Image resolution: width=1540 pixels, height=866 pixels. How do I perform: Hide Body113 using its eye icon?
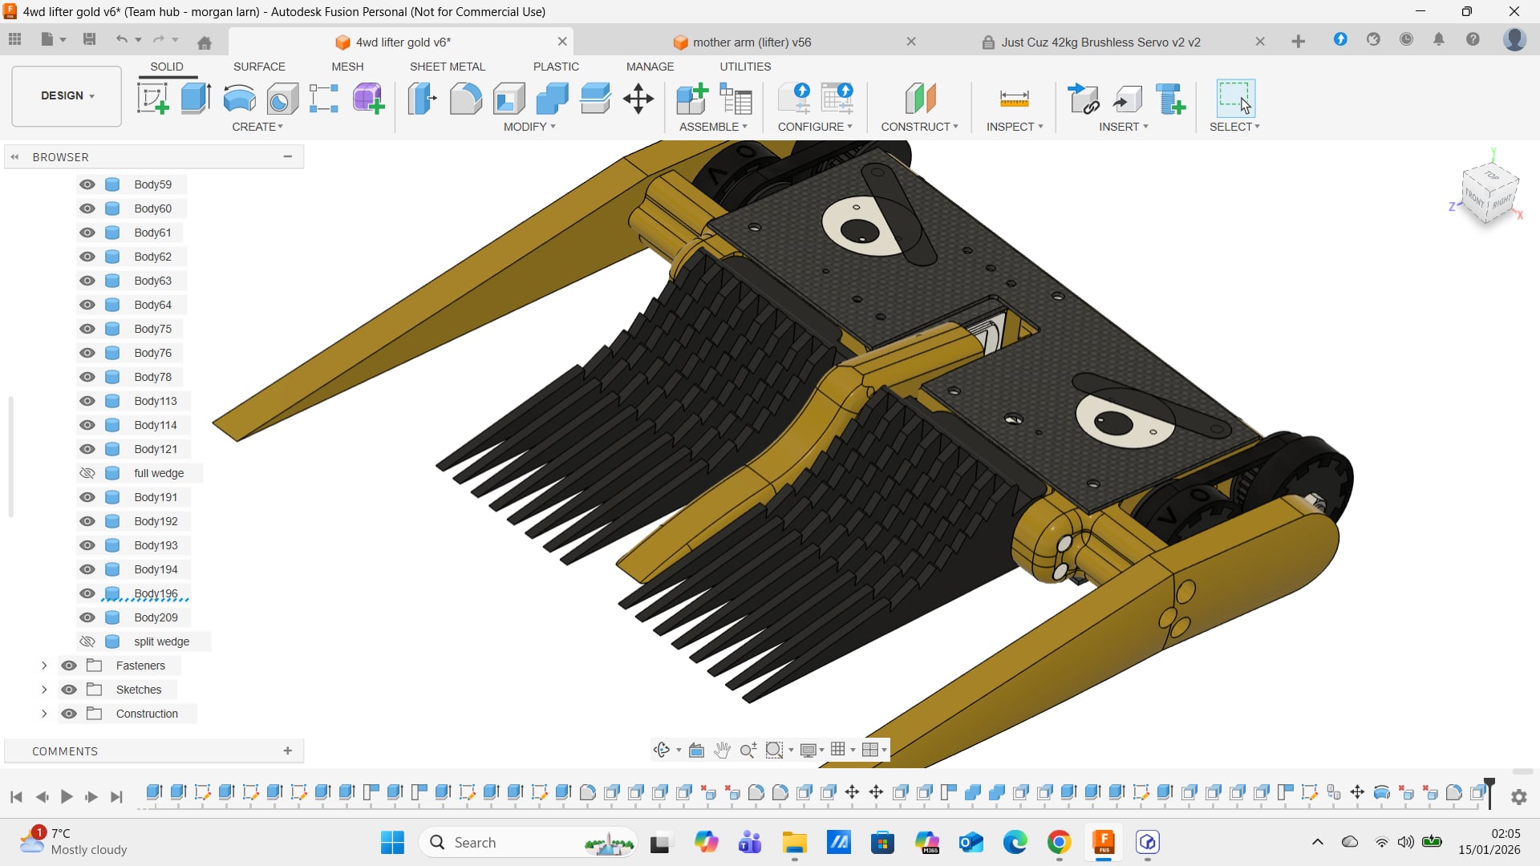pos(87,401)
